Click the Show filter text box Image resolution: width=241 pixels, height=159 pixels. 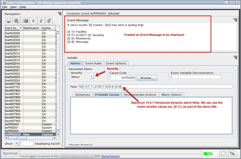point(27,144)
